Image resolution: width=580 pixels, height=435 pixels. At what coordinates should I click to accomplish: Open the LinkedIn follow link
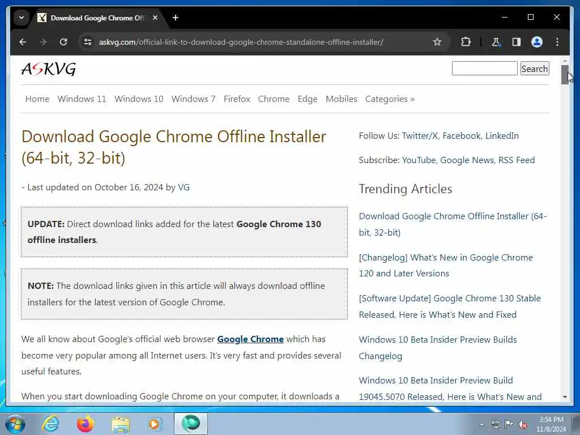click(502, 136)
